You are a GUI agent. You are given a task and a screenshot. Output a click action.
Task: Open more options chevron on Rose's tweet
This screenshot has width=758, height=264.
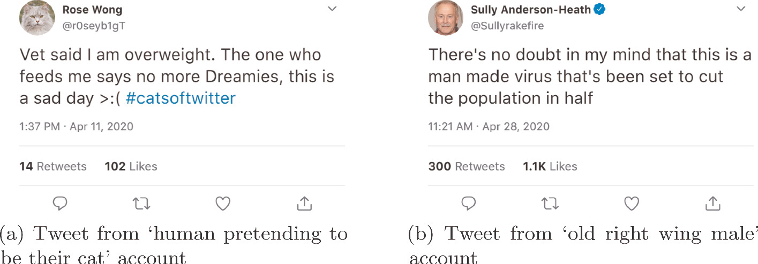click(332, 9)
